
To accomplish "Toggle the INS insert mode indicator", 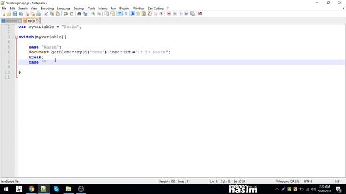I will [337, 181].
